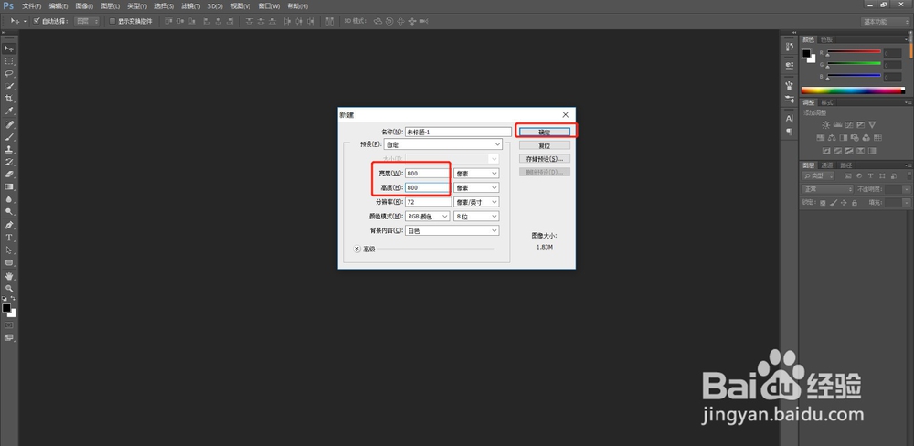Select the Gradient tool
The width and height of the screenshot is (914, 446).
coord(9,187)
